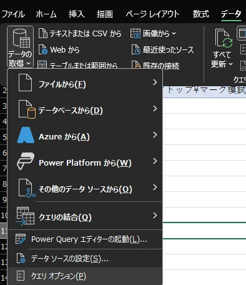Click the その他のデータ ソースから icon
The height and width of the screenshot is (285, 246).
click(x=27, y=188)
